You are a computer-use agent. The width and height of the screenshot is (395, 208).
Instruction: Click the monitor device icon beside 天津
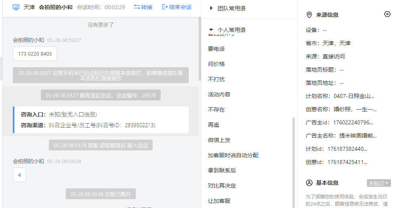coord(16,7)
